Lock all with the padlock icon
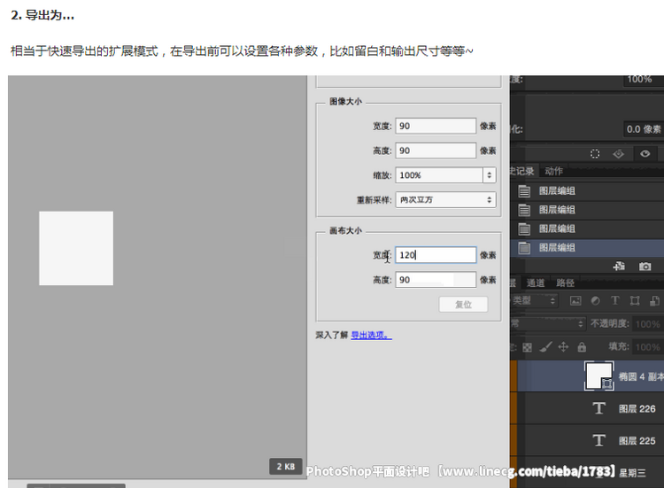The height and width of the screenshot is (488, 664). pyautogui.click(x=582, y=347)
